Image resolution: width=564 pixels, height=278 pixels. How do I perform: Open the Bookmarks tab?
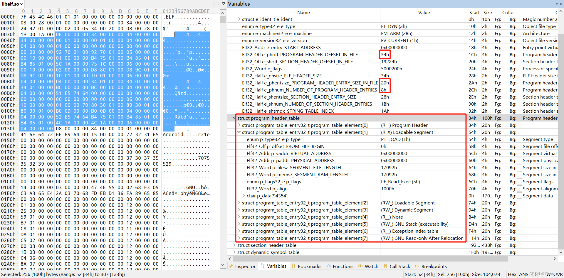306,266
